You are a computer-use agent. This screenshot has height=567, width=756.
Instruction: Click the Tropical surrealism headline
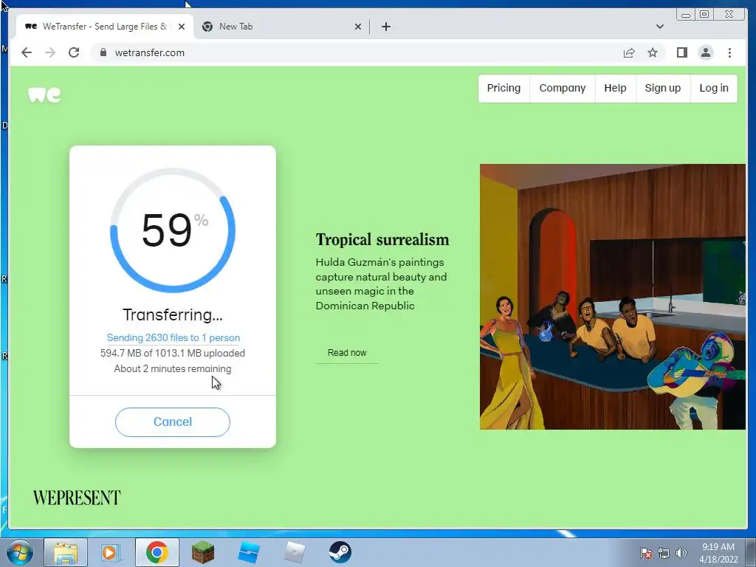pyautogui.click(x=382, y=240)
